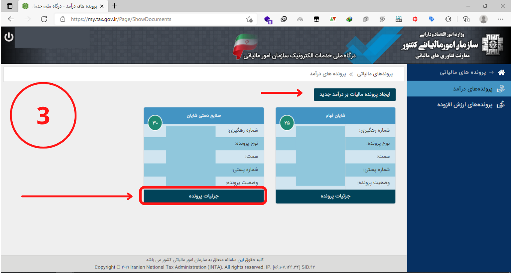Screen dimensions: 512x273
Task: Click the home icon in the sidebar
Action: [x=501, y=73]
